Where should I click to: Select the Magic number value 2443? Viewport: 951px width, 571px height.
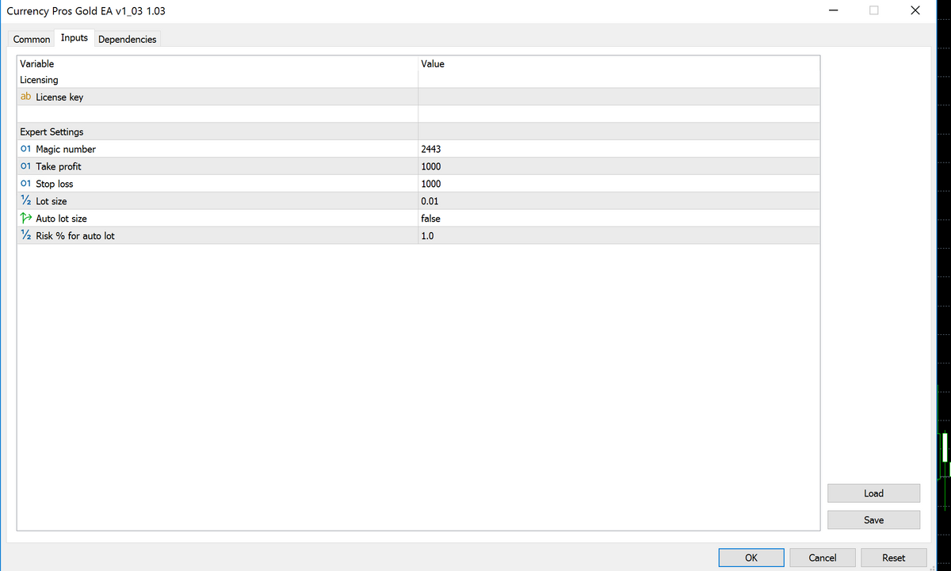(x=619, y=149)
